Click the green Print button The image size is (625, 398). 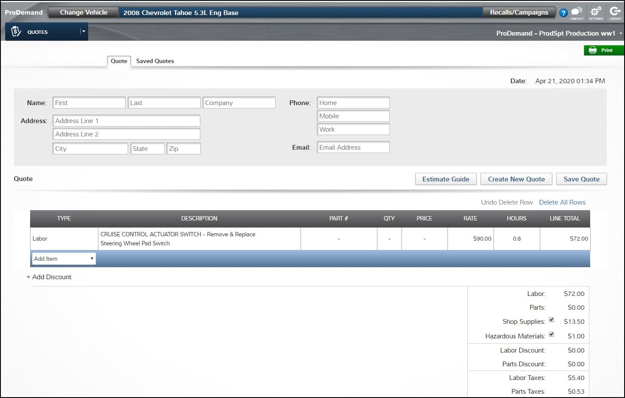coord(603,50)
